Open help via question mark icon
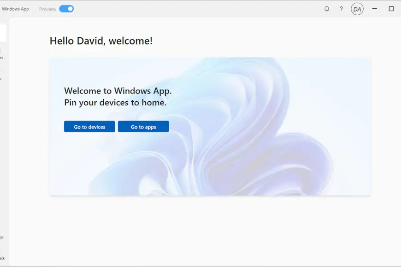Image resolution: width=401 pixels, height=267 pixels. coord(341,9)
